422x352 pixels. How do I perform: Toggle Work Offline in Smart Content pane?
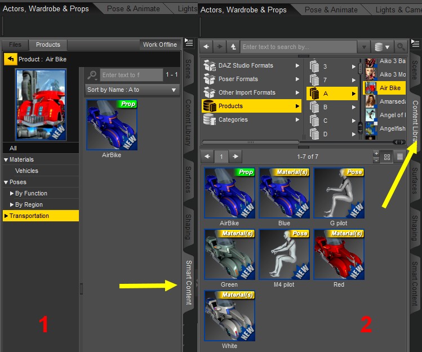click(x=160, y=44)
